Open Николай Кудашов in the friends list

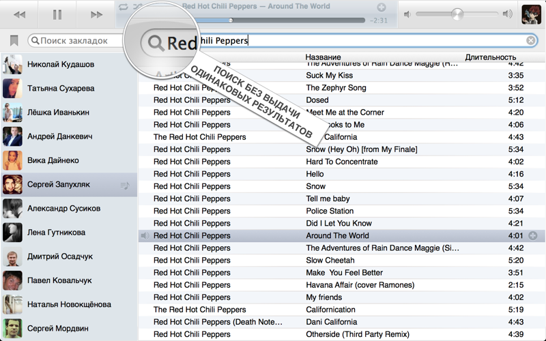69,64
